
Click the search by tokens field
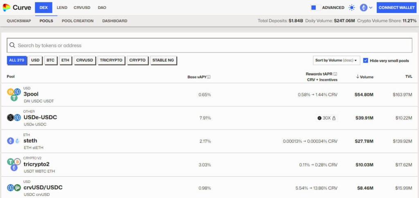point(209,45)
